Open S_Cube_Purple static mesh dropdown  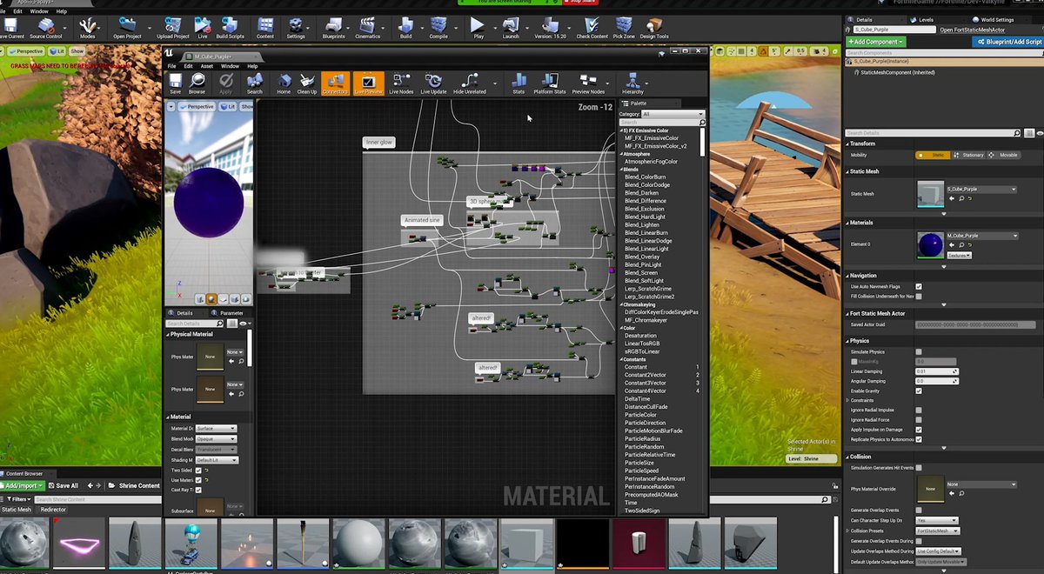(x=982, y=189)
